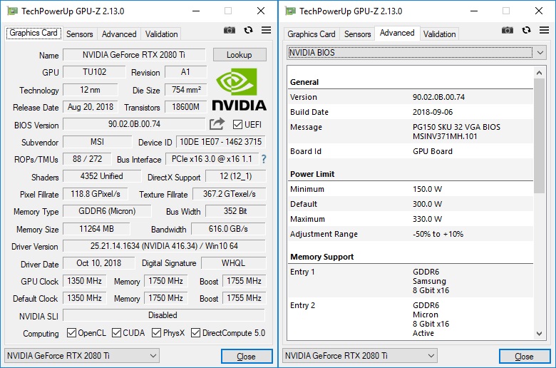Click the Bus Interface question mark icon
The width and height of the screenshot is (556, 368).
(264, 159)
